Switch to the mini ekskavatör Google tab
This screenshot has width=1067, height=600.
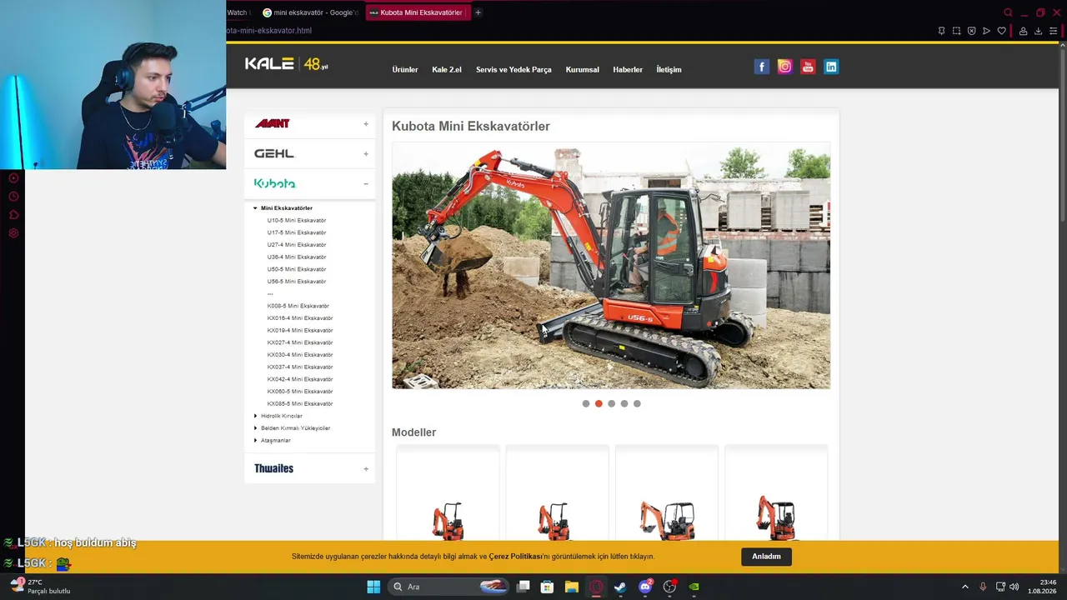pos(310,12)
